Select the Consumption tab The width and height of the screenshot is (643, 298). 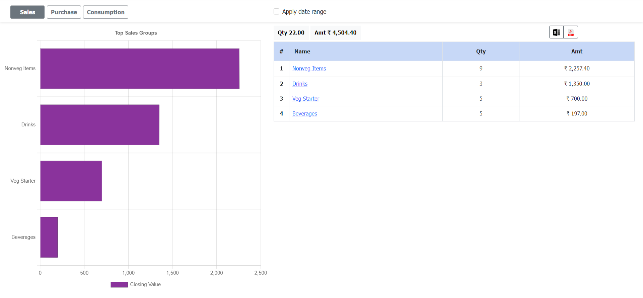tap(105, 12)
